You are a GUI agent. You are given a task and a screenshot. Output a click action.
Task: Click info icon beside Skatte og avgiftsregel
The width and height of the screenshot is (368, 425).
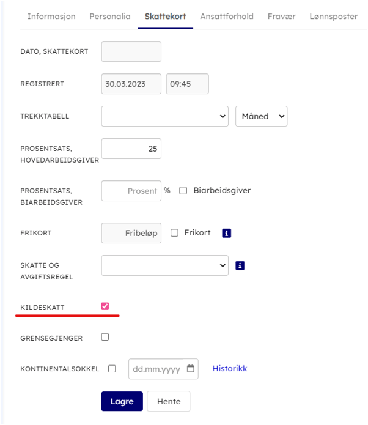(240, 265)
